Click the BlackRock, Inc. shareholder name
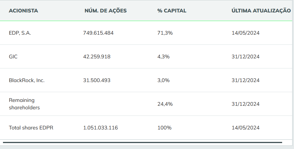 27,80
